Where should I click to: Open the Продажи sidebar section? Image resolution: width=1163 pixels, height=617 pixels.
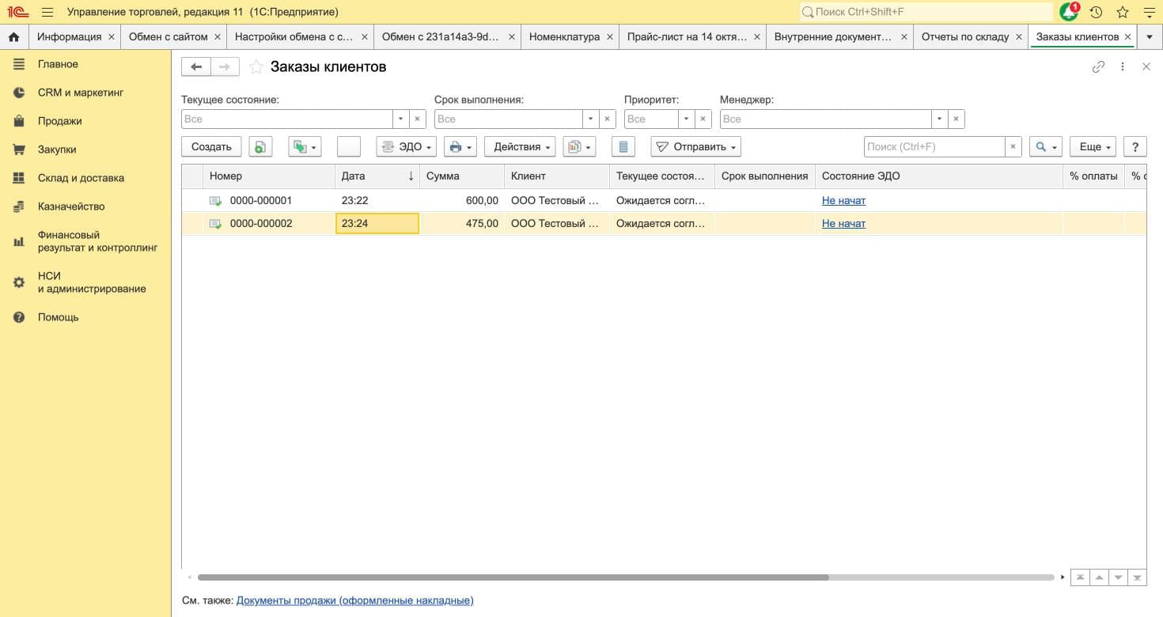[x=59, y=121]
